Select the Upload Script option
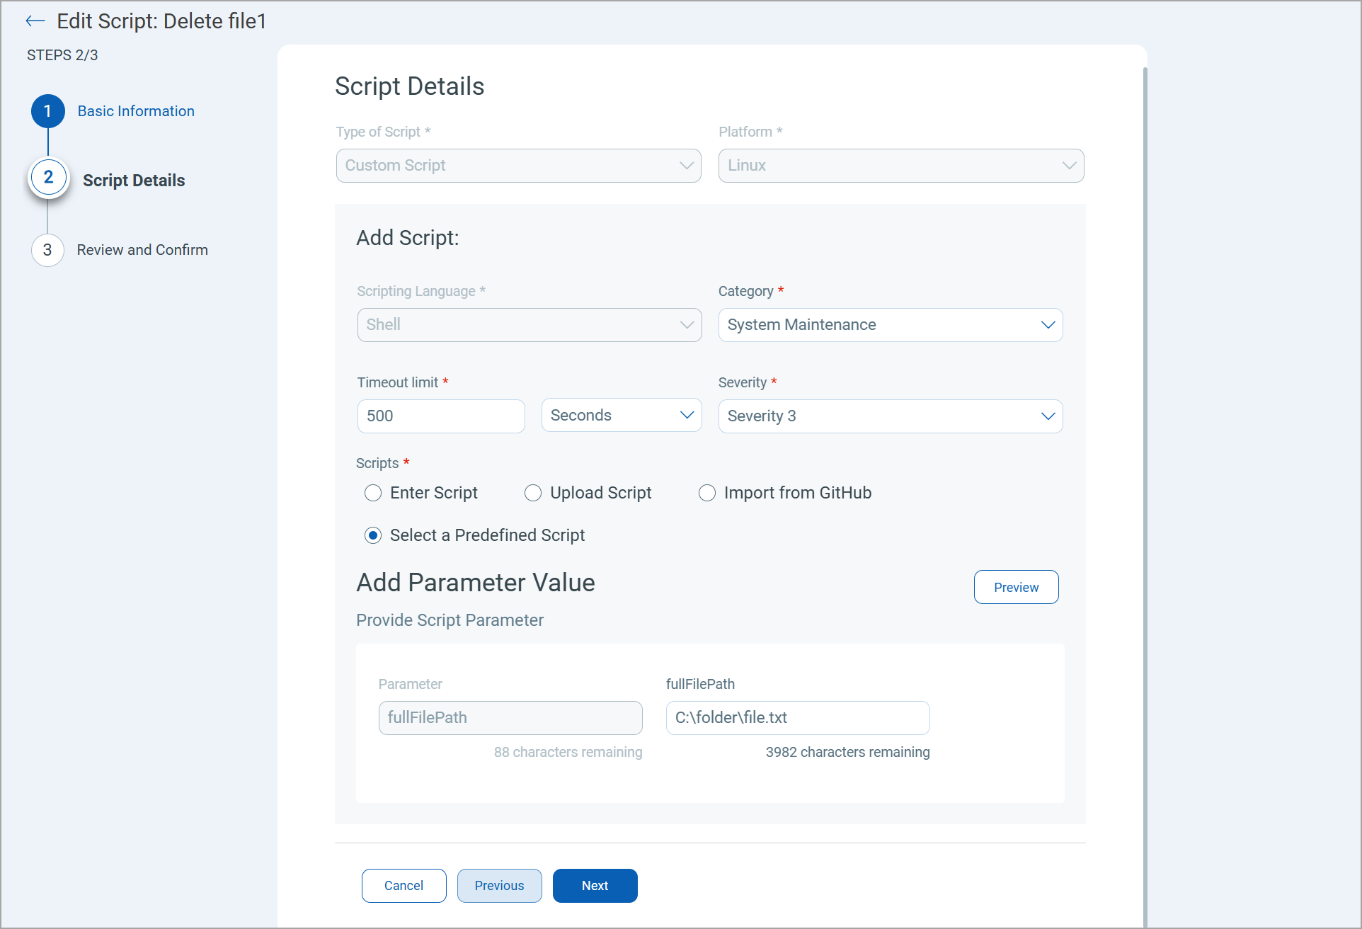 click(533, 493)
